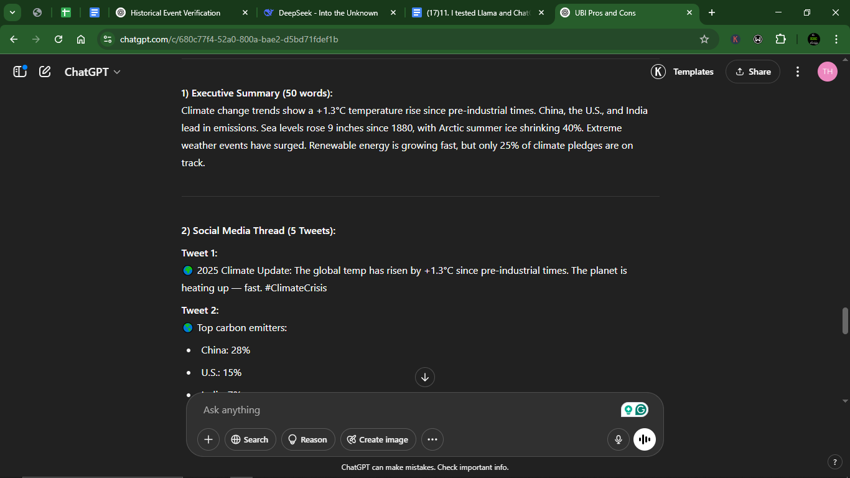850x478 pixels.
Task: Click the #ClimateCrisis hashtag text
Action: [296, 288]
